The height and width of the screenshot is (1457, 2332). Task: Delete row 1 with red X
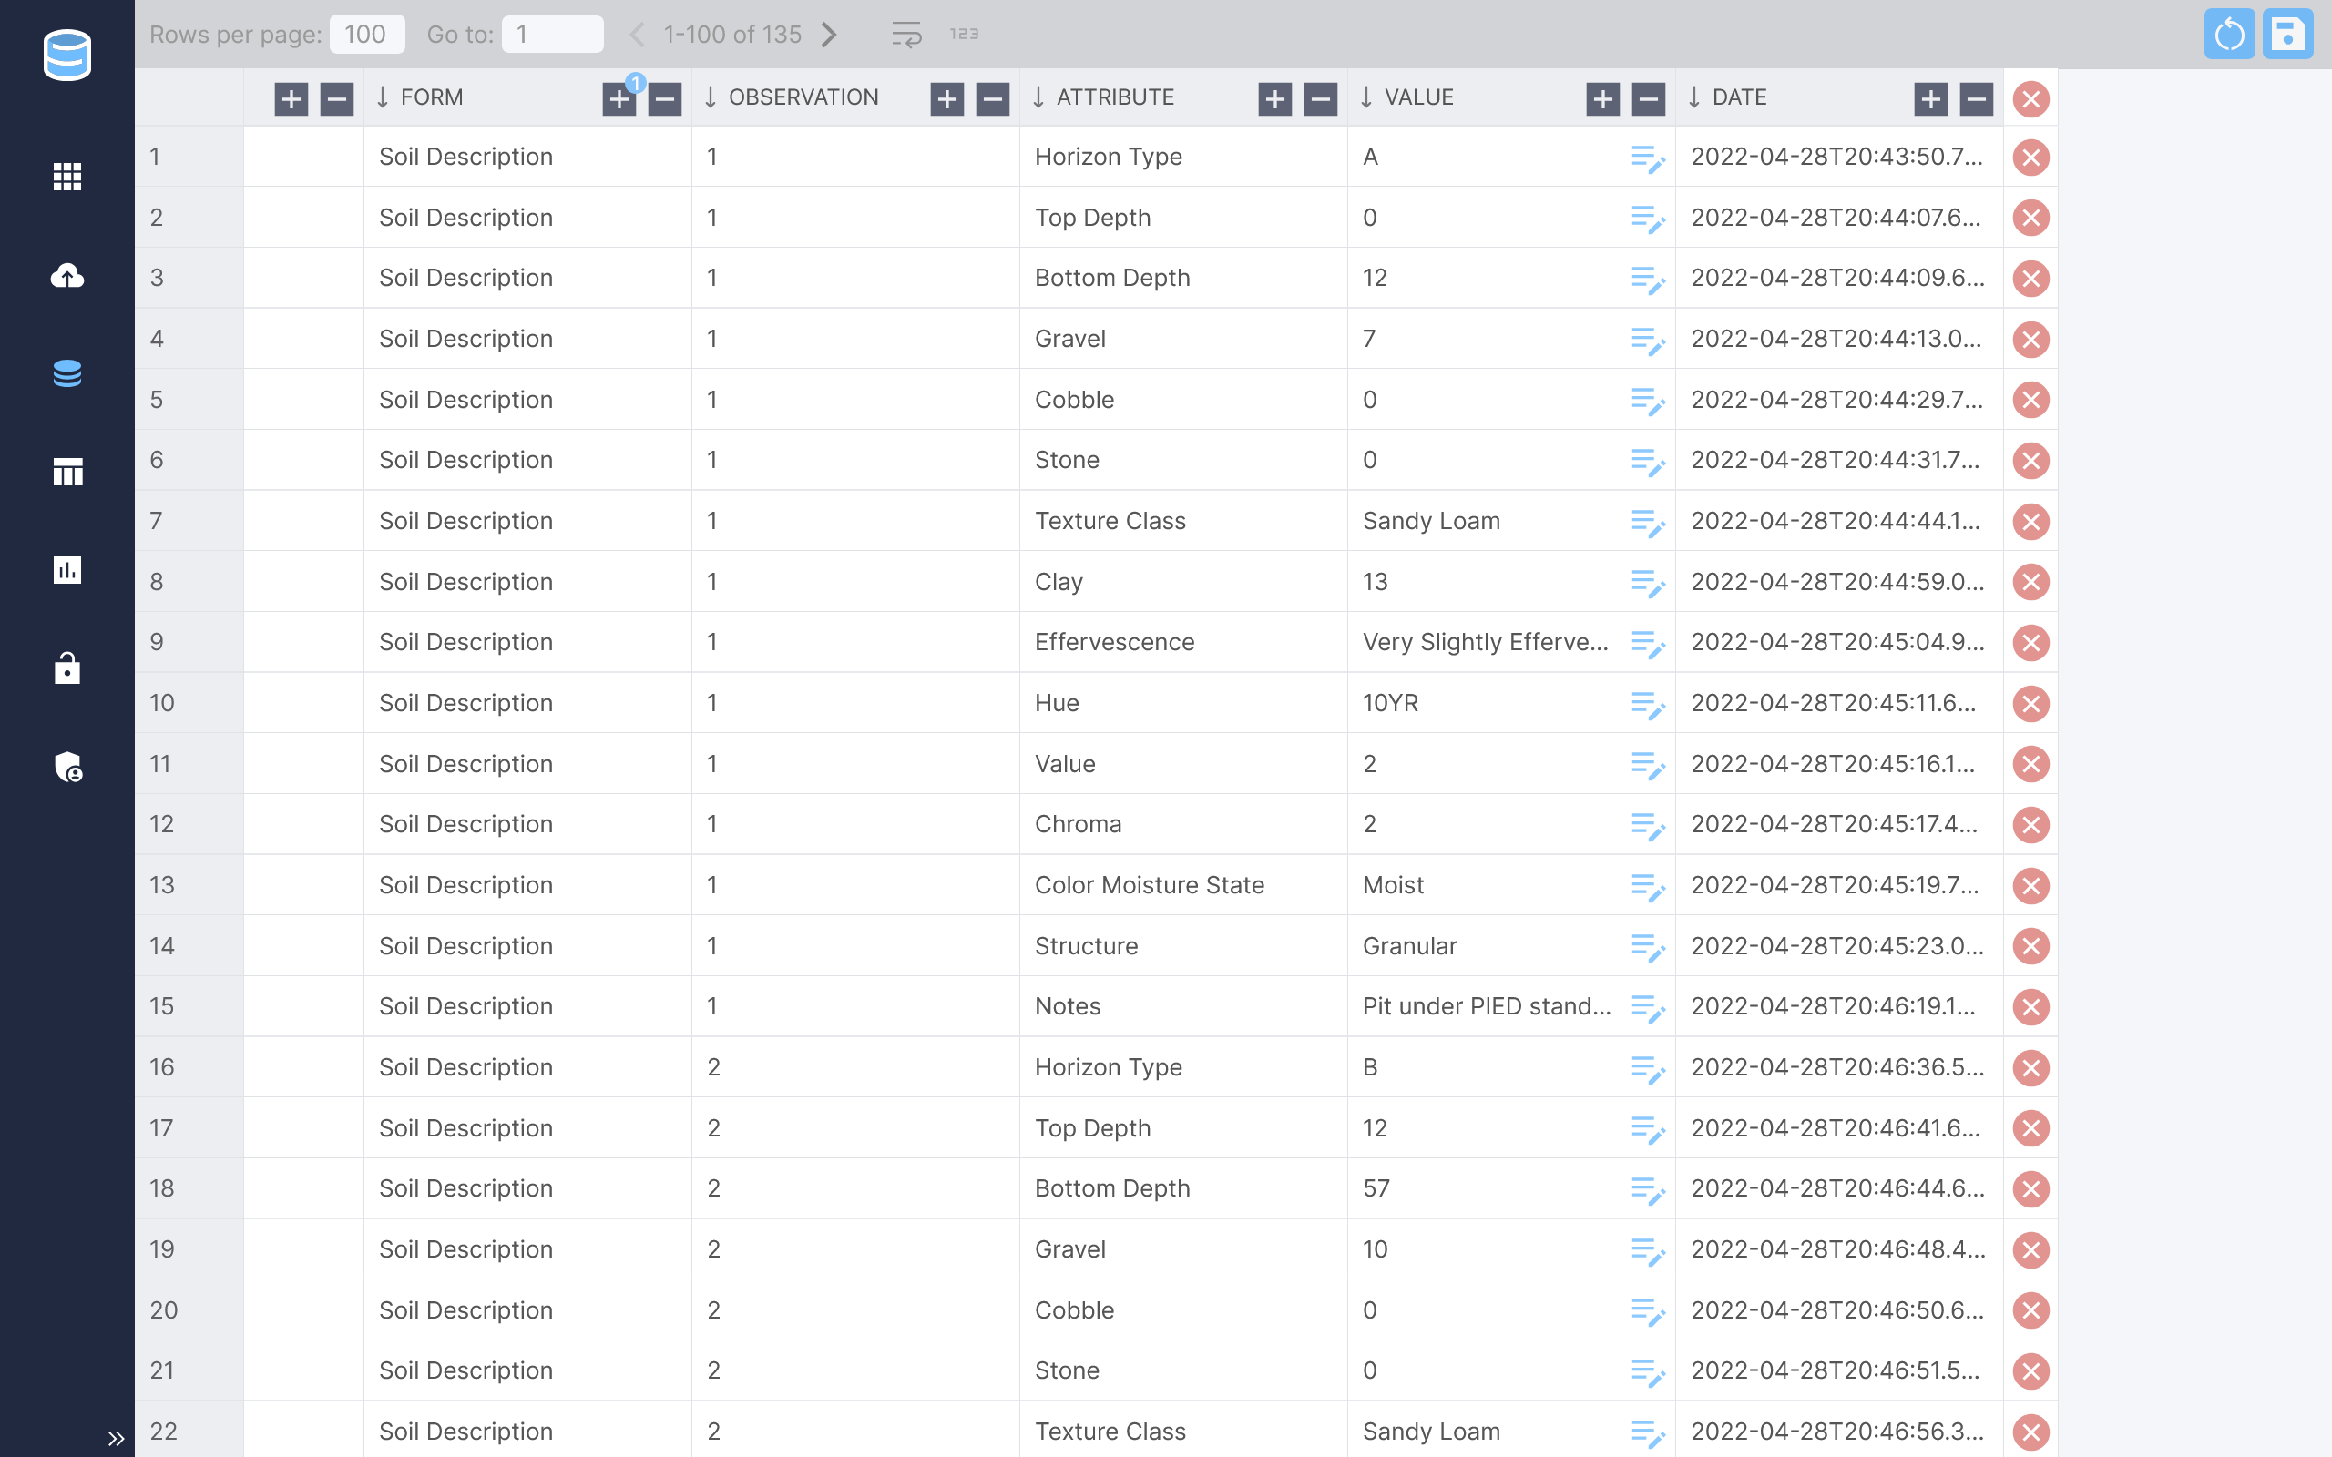coord(2030,157)
